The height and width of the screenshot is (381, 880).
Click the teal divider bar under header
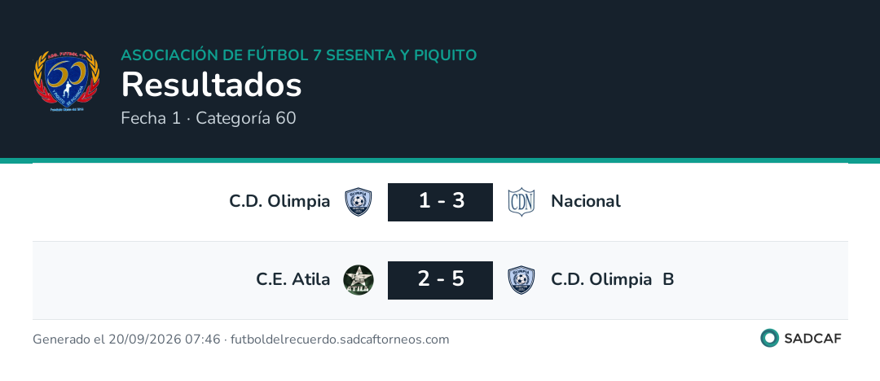tap(440, 160)
